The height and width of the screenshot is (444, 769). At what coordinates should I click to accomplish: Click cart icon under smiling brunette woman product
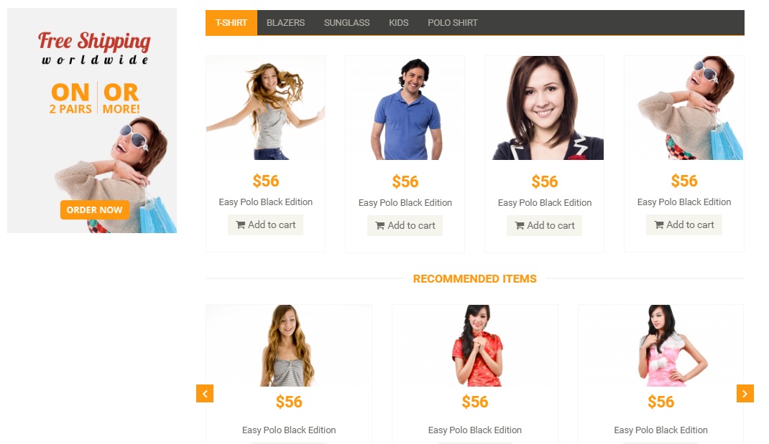click(x=520, y=226)
